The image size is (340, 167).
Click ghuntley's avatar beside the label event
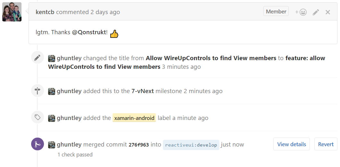coord(52,118)
